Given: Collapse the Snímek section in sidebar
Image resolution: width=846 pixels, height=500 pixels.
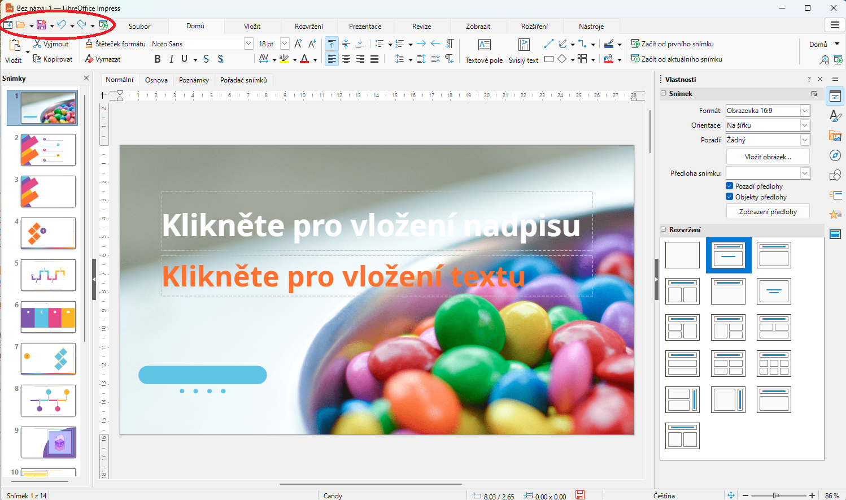Looking at the screenshot, I should pos(664,94).
